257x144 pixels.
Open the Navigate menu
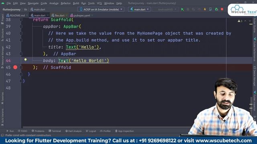[x=33, y=3]
